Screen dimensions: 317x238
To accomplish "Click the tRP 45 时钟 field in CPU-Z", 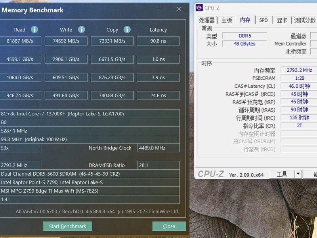I will coord(299,102).
